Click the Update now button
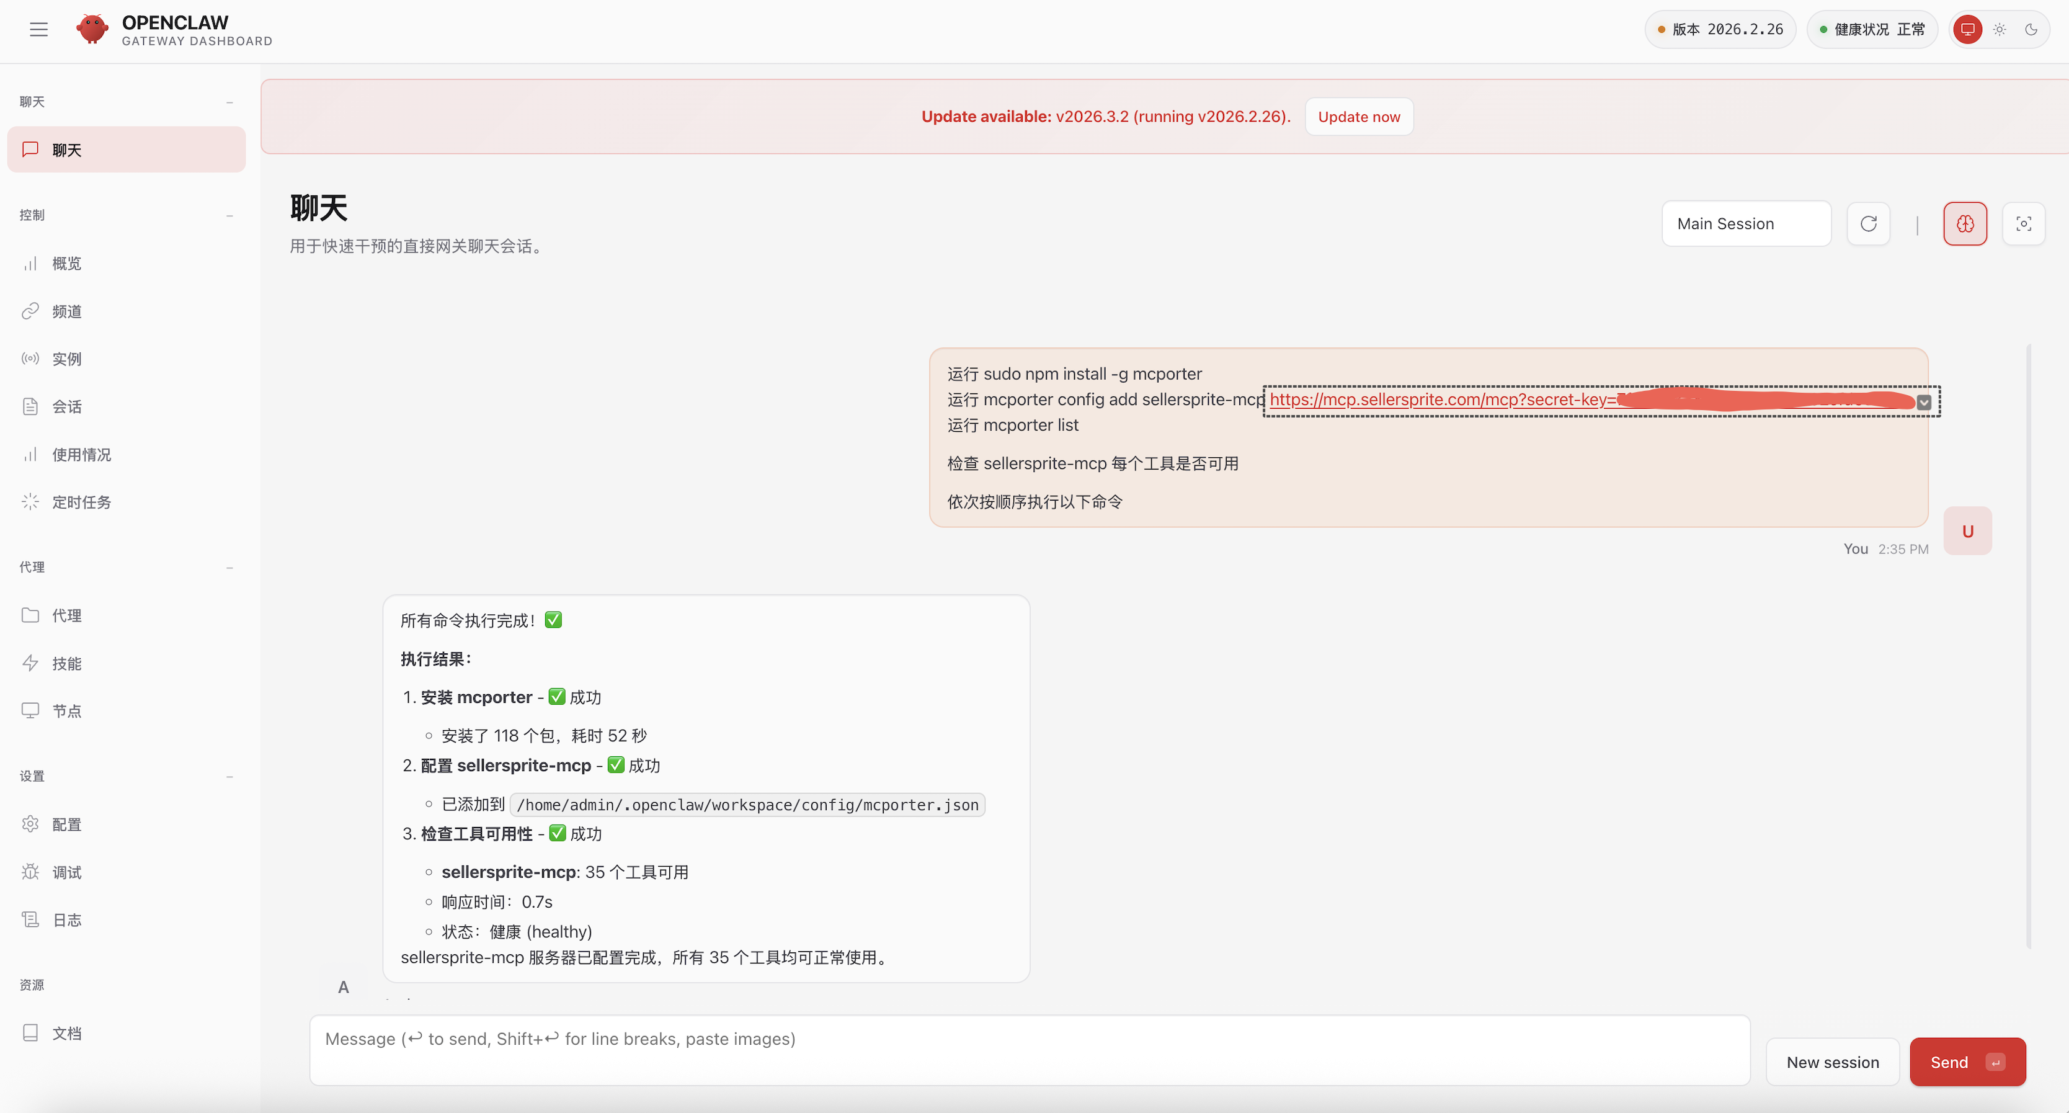This screenshot has height=1113, width=2069. coord(1358,117)
